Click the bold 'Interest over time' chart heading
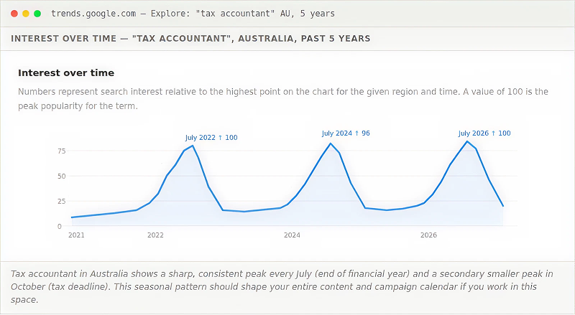Viewport: 575px width, 315px height. [66, 73]
